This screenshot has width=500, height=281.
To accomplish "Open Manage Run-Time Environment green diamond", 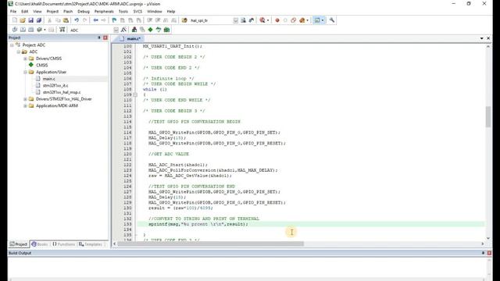I will (150, 30).
